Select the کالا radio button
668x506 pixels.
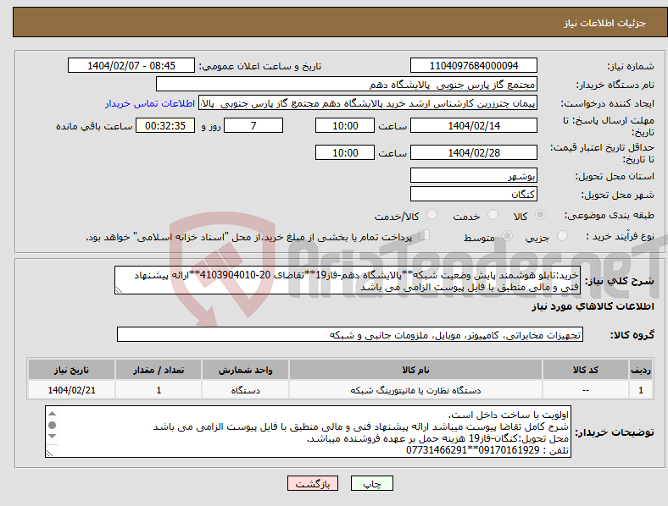pos(540,215)
